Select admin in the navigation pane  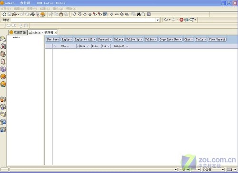click(16, 37)
